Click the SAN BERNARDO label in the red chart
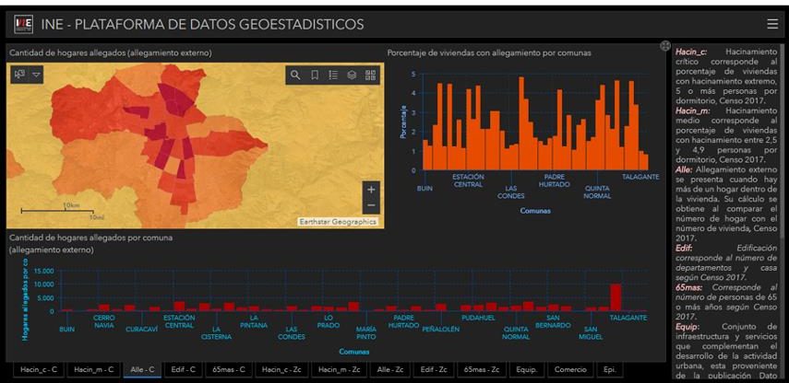This screenshot has height=383, width=789. pos(553,321)
